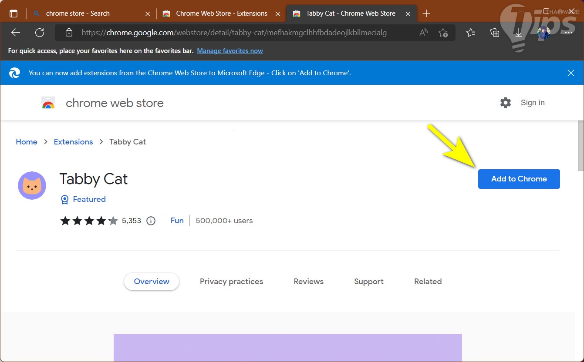Open the Reviews tab

coord(308,282)
